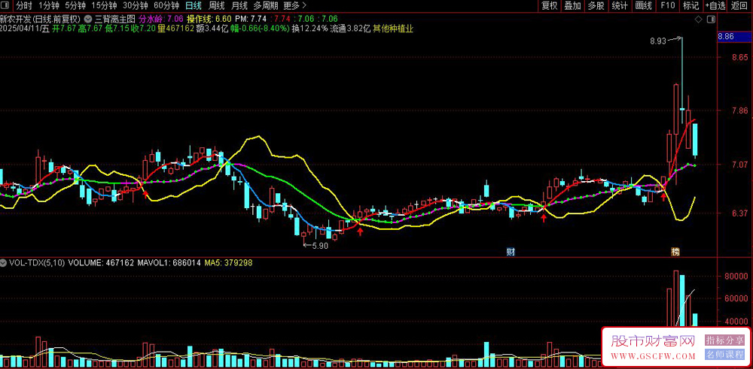Click the 名师课程 link in the banner
753x369 pixels.
724,355
